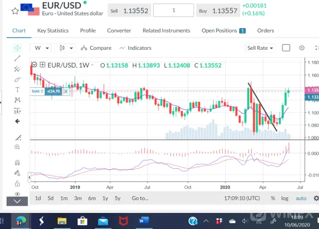Select the pattern drawing tool
The image size is (319, 229).
[18, 100]
